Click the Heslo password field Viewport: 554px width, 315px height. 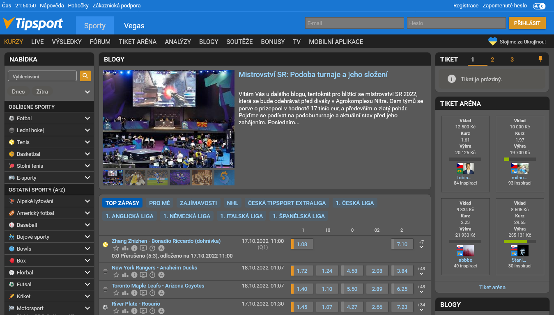tap(456, 23)
